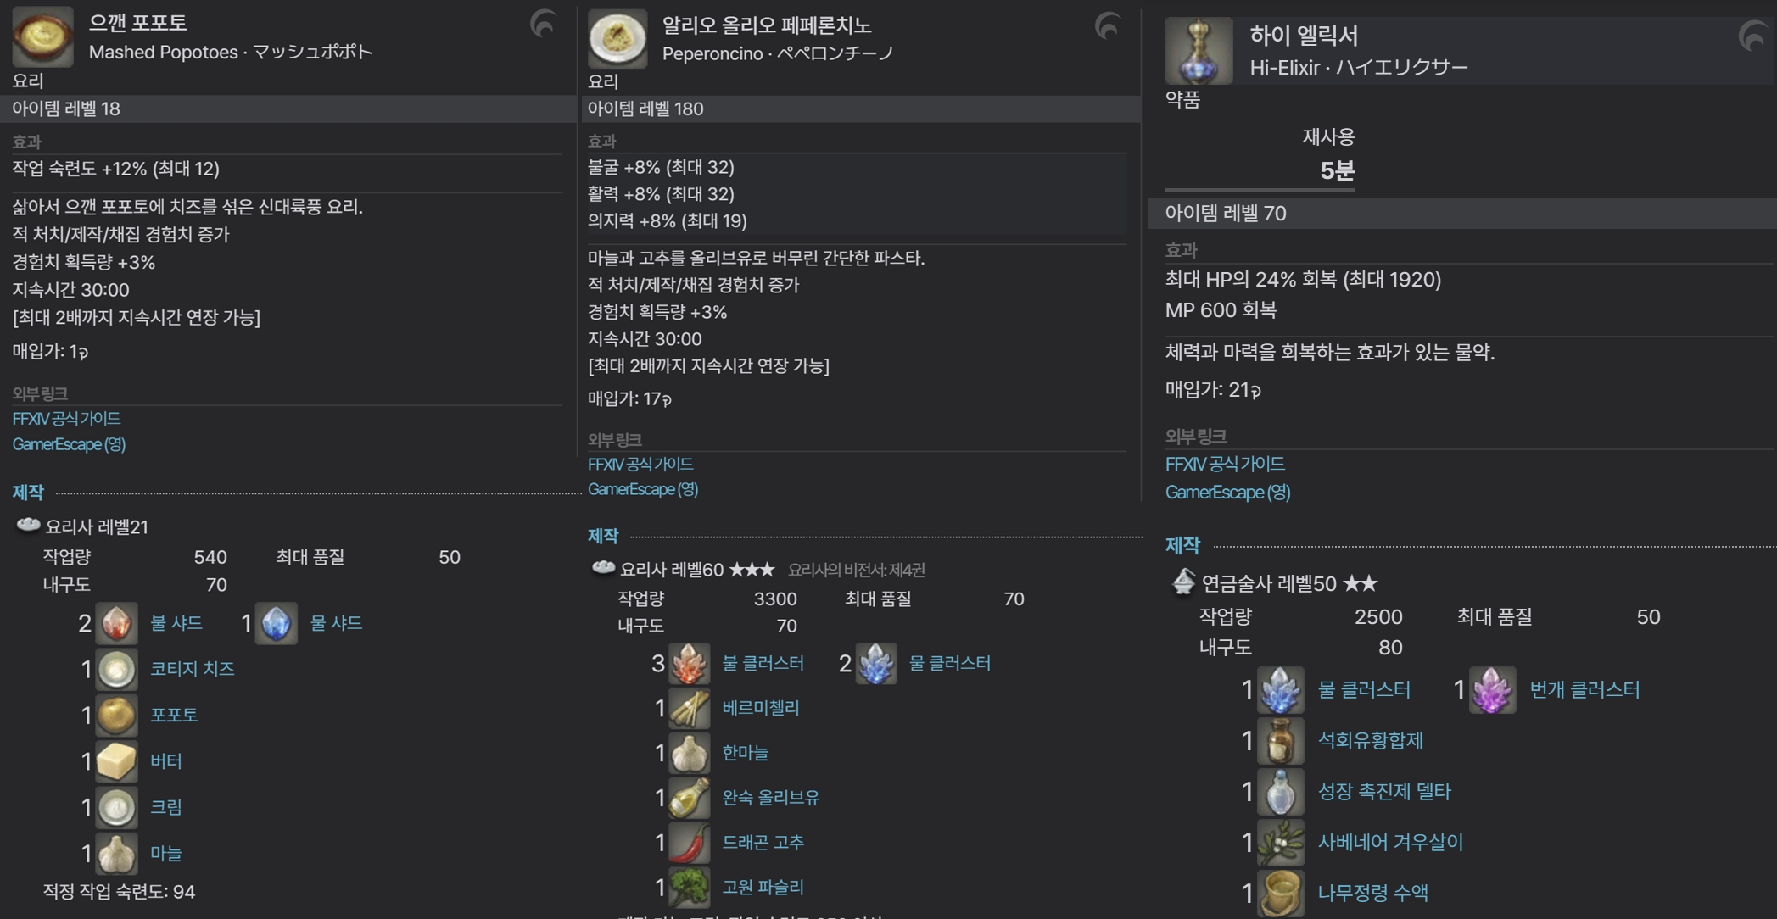
Task: Click the 제작 section header under Hi-Elixir
Action: pos(1182,545)
